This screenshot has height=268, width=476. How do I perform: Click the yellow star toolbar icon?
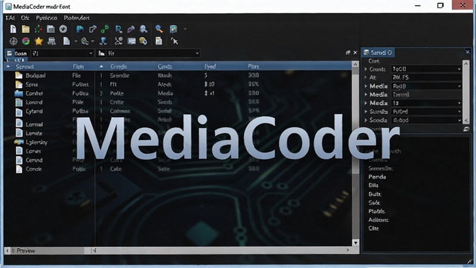pyautogui.click(x=39, y=41)
